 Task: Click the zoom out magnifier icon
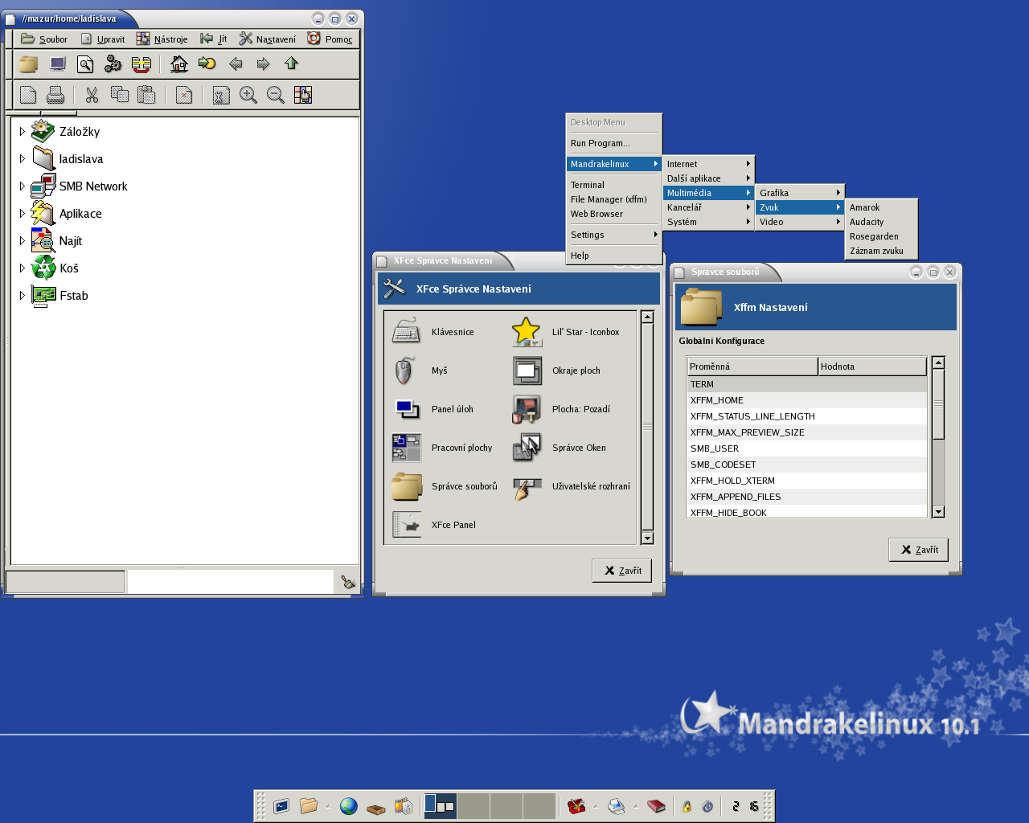click(x=276, y=95)
